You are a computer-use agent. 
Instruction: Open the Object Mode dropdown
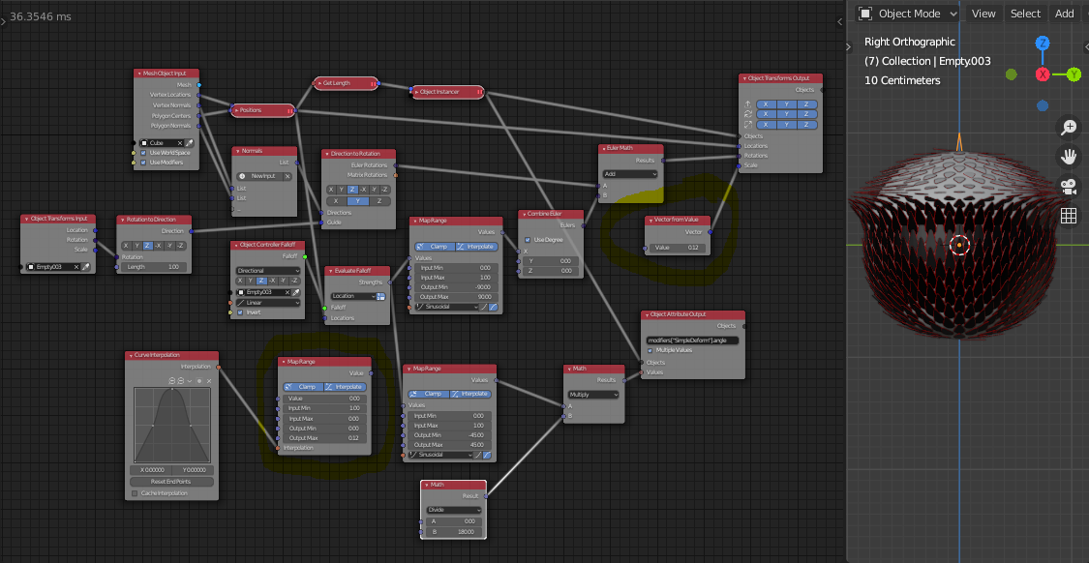tap(910, 14)
